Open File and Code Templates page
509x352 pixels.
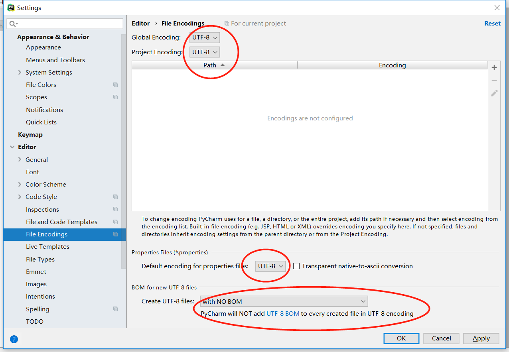[61, 222]
